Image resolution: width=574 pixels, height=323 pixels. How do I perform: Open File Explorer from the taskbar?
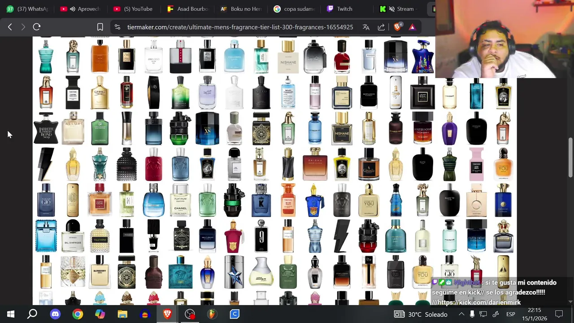click(x=122, y=314)
